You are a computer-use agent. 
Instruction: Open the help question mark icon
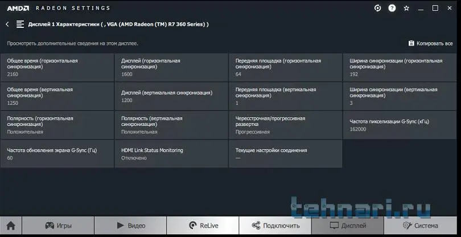click(392, 8)
